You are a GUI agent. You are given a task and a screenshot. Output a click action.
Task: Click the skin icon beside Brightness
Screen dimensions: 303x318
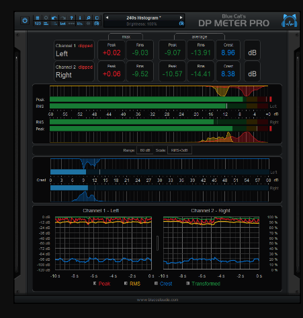pos(181,24)
